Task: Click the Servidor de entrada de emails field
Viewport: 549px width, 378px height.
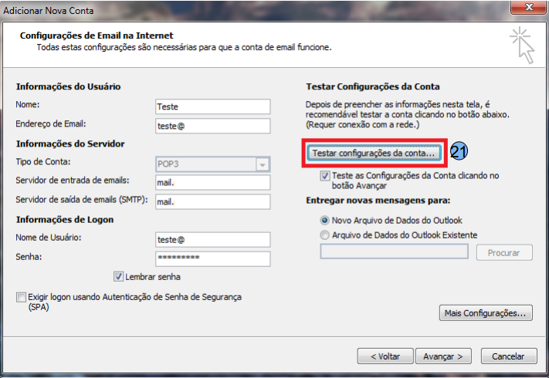Action: 212,182
